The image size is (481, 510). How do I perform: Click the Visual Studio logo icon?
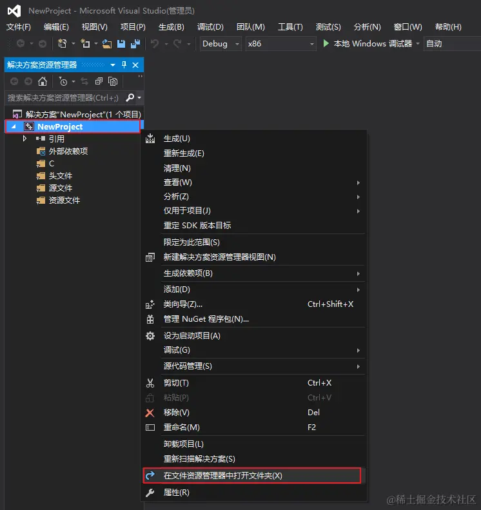[x=14, y=11]
